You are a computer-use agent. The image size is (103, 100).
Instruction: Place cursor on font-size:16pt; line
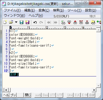tap(24, 63)
